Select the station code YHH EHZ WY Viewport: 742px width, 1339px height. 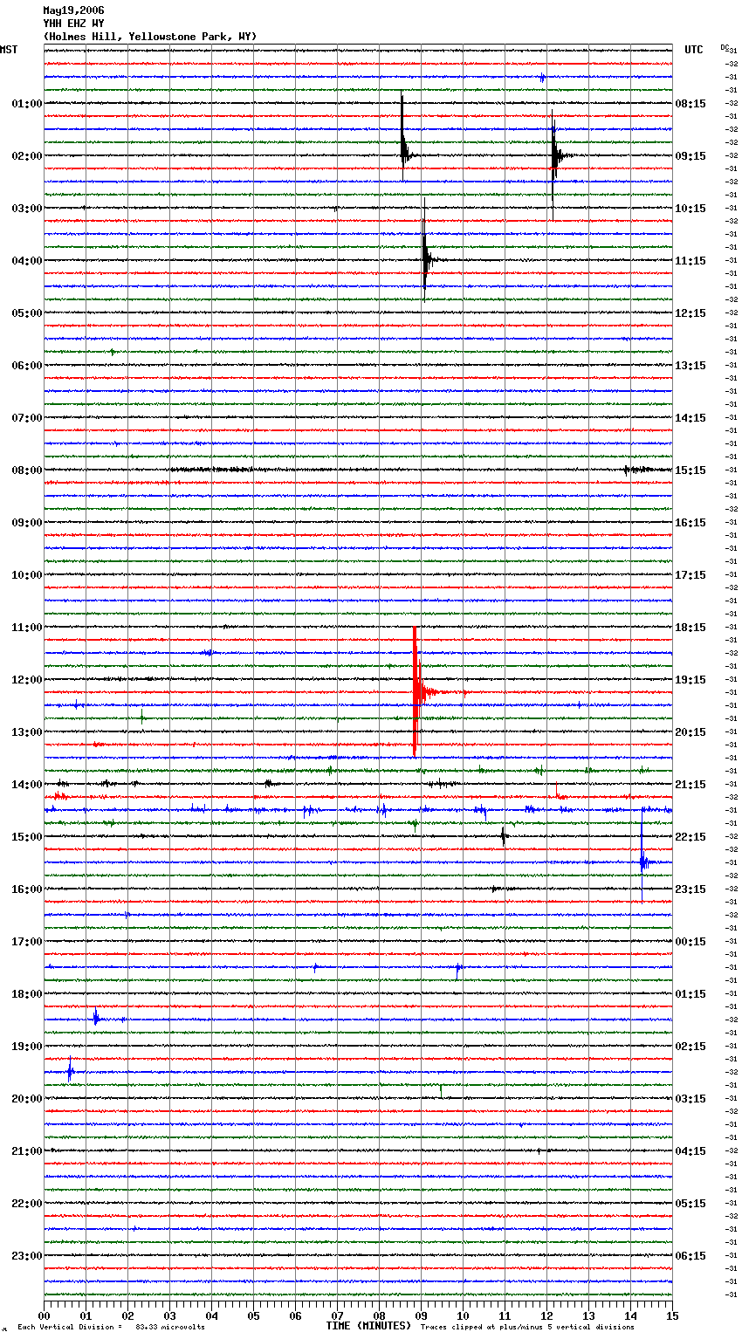click(73, 24)
